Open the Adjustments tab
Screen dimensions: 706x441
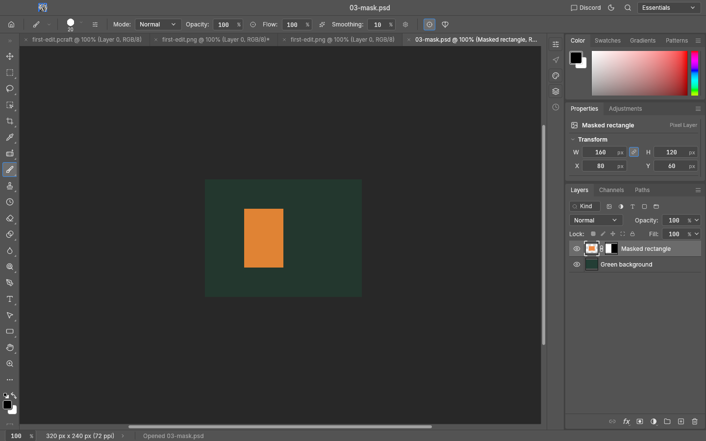pos(625,109)
